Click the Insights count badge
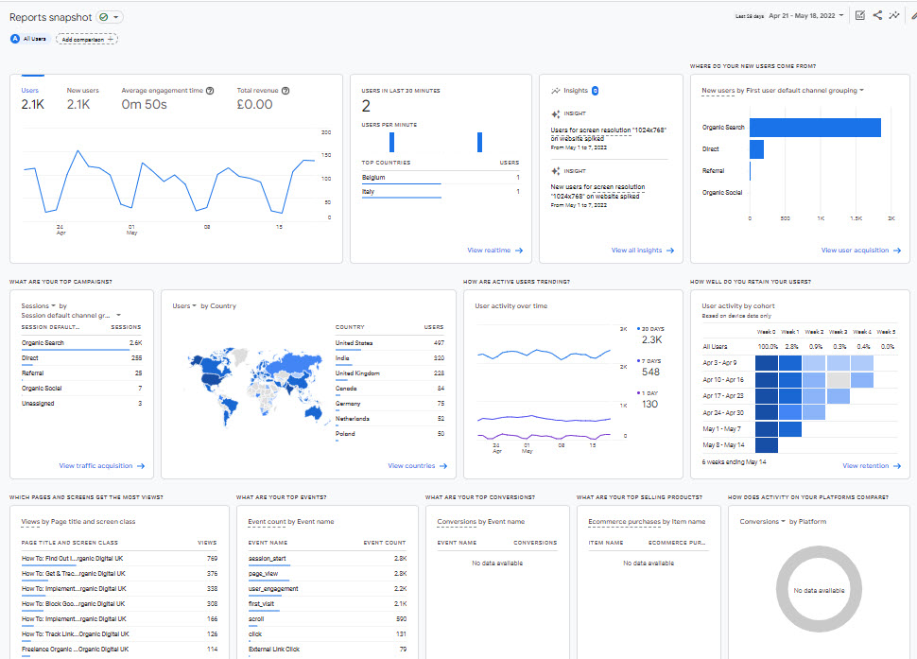Viewport: 917px width, 659px height. 595,91
